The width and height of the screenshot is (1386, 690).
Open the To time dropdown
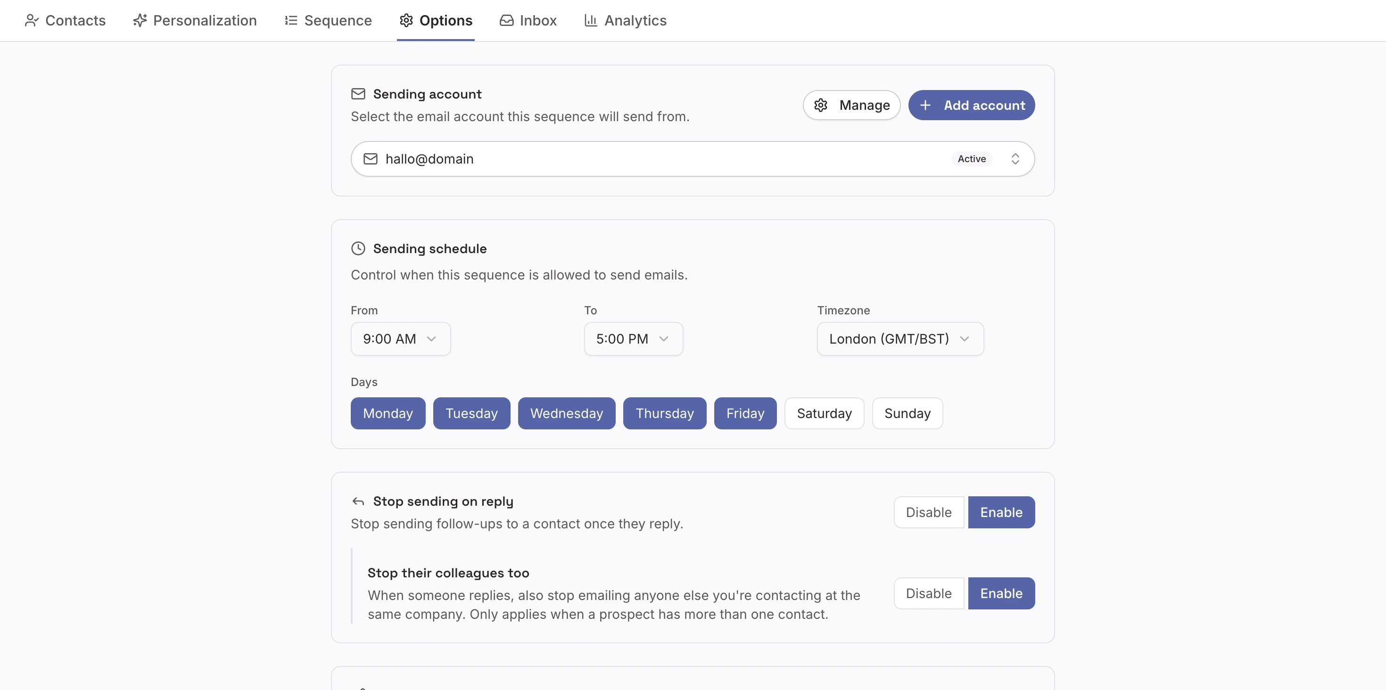(633, 339)
